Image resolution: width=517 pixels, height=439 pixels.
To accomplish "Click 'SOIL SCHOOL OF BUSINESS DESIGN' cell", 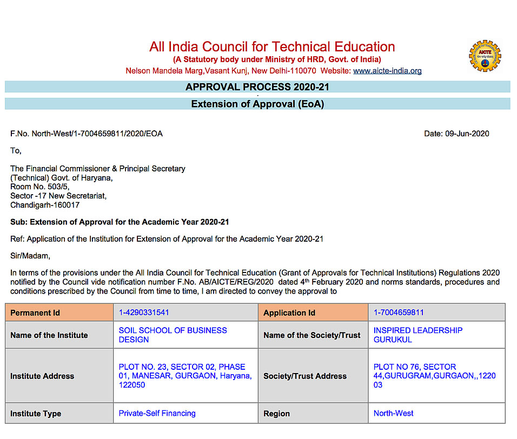I will click(x=185, y=335).
